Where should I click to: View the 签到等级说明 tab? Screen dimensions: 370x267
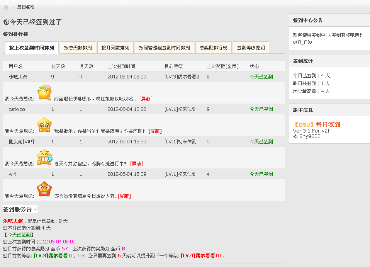(250, 48)
